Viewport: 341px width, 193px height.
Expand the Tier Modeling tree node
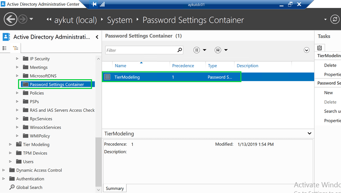(10, 144)
